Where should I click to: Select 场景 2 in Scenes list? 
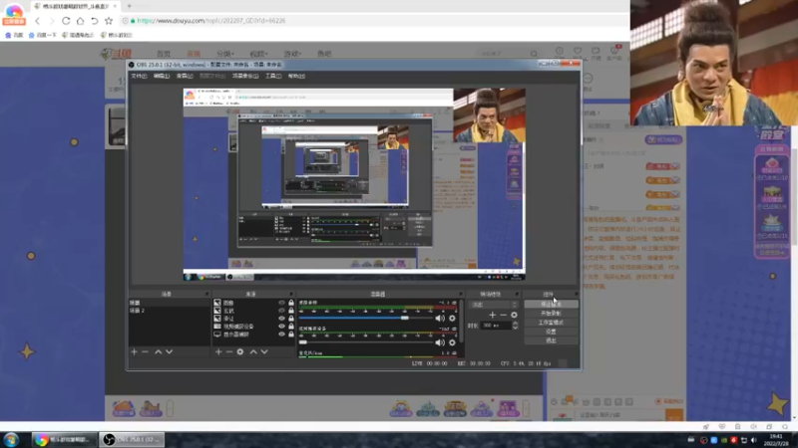pyautogui.click(x=169, y=311)
